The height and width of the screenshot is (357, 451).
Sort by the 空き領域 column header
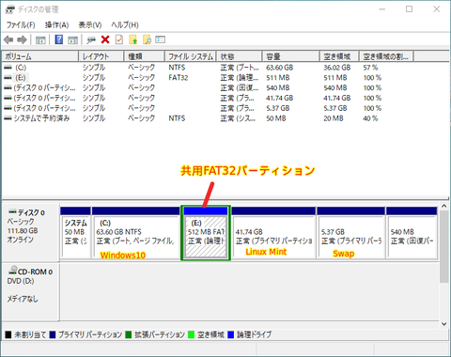pos(339,56)
